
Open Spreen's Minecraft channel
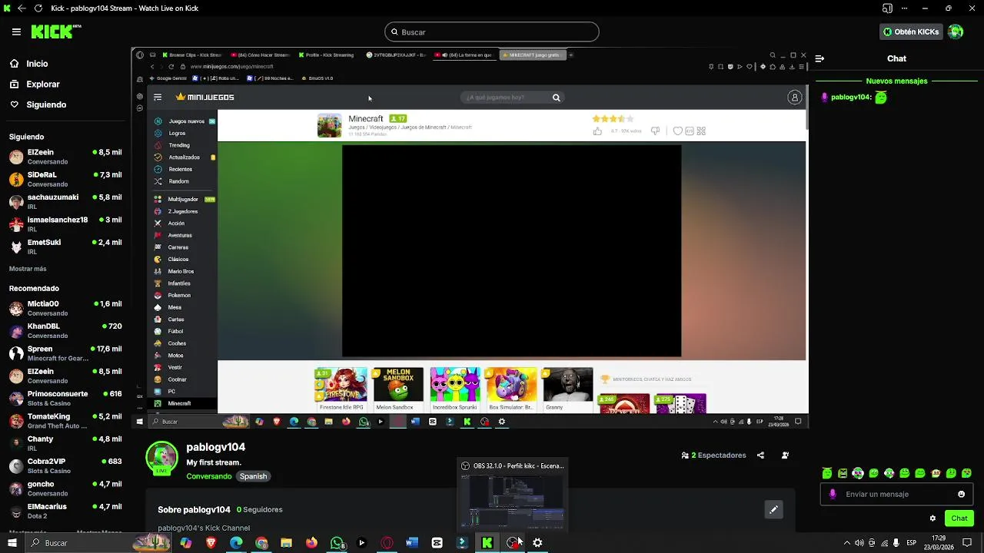pyautogui.click(x=65, y=353)
